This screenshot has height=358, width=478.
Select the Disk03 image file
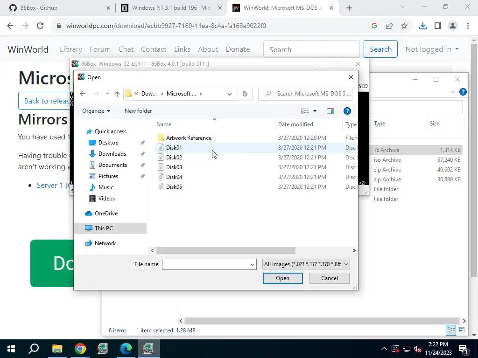pyautogui.click(x=174, y=167)
